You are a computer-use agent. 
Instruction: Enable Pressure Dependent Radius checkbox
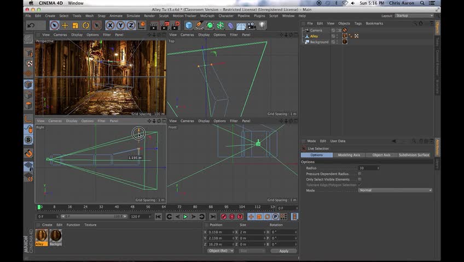click(359, 174)
